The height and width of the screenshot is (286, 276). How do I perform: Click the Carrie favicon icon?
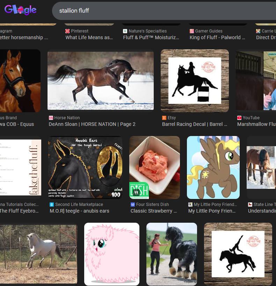258,31
